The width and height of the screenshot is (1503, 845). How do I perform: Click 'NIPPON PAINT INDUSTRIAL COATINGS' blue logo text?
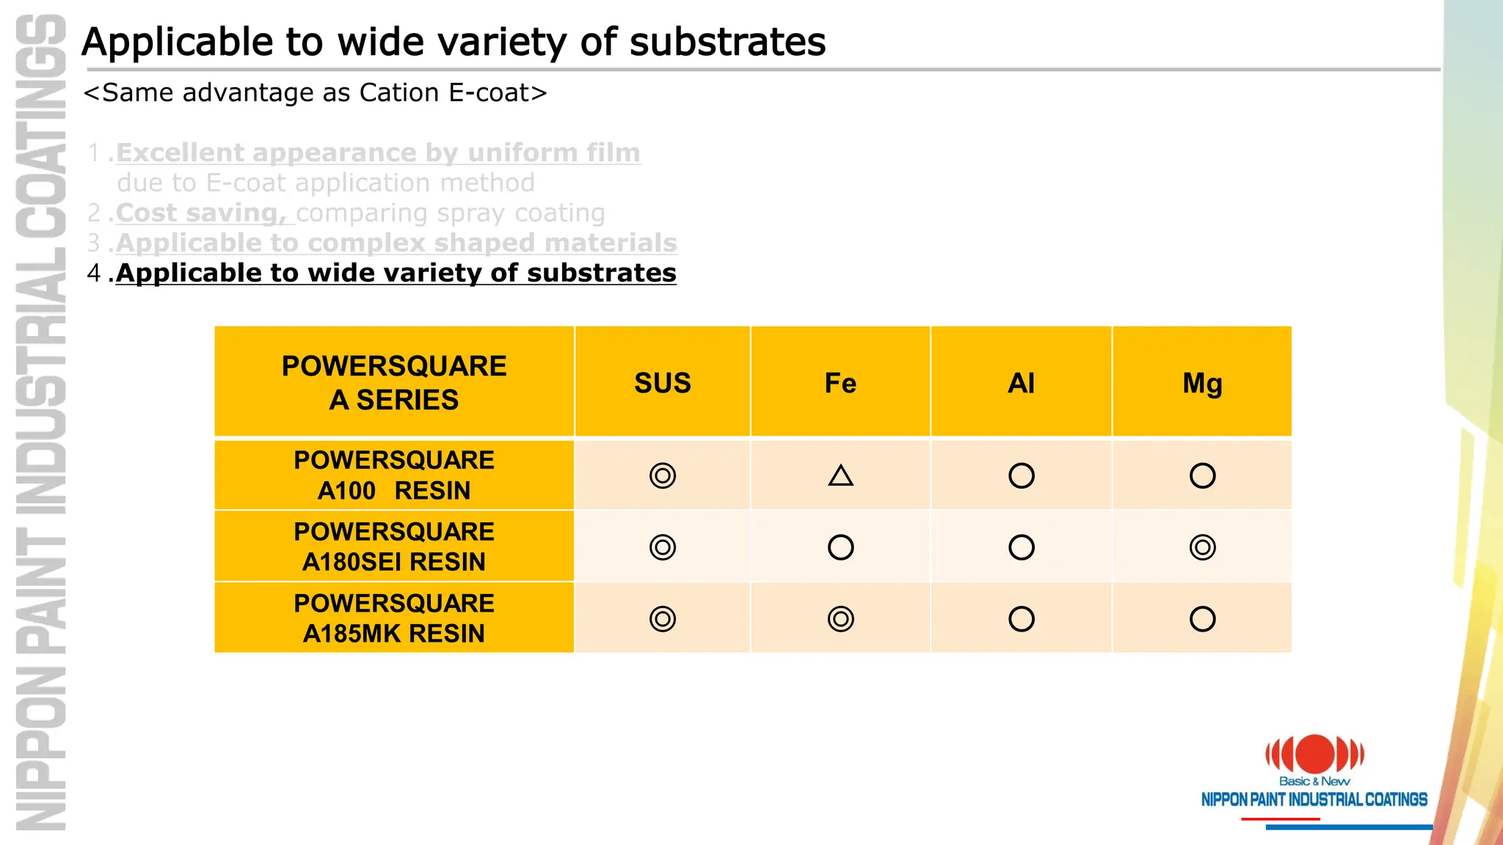tap(1314, 800)
